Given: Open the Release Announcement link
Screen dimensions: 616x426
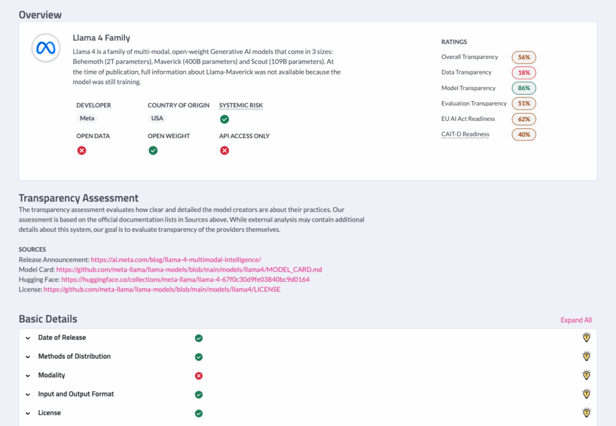Looking at the screenshot, I should pos(175,260).
